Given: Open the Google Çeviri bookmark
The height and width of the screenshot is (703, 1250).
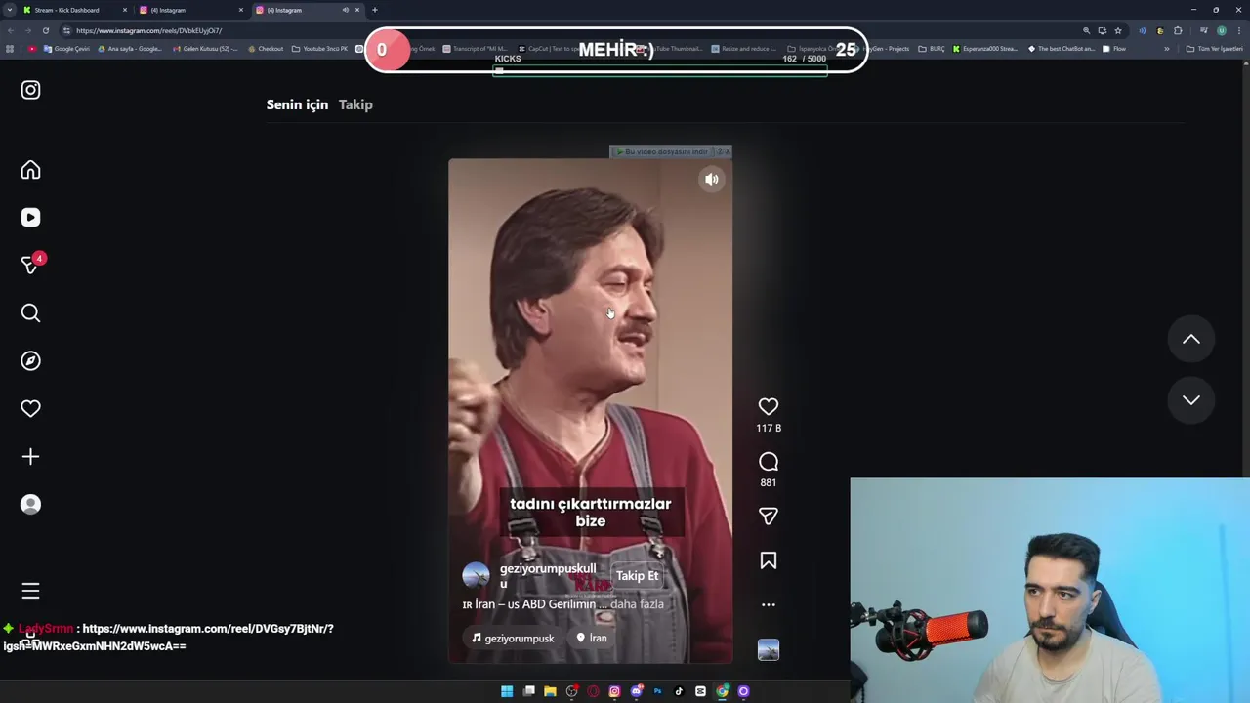Looking at the screenshot, I should pyautogui.click(x=66, y=49).
